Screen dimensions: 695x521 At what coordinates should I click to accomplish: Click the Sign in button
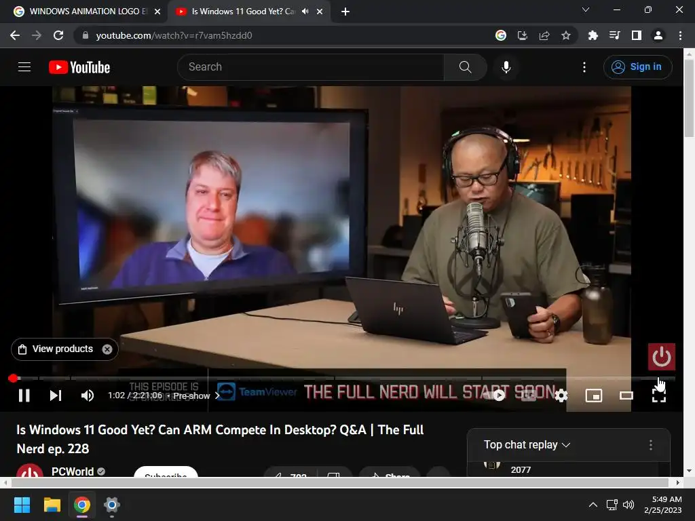(637, 67)
